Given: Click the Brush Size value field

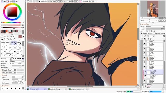Looking at the screenshot, I should pos(18,61).
